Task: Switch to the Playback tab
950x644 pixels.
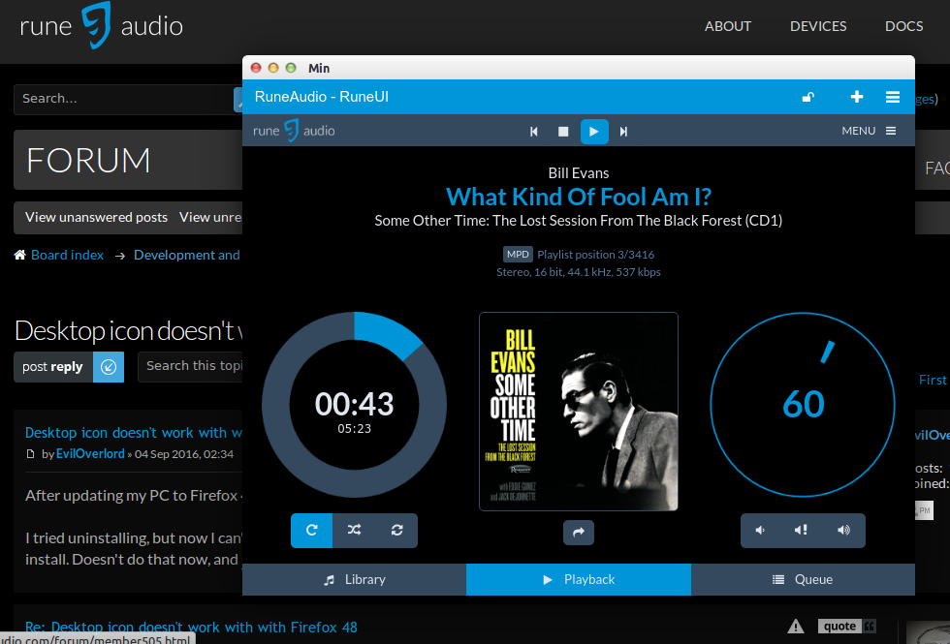Action: pyautogui.click(x=579, y=579)
